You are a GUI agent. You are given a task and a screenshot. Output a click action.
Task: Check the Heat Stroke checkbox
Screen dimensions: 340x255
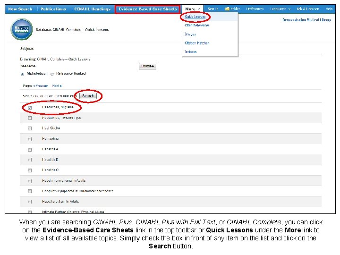30,128
